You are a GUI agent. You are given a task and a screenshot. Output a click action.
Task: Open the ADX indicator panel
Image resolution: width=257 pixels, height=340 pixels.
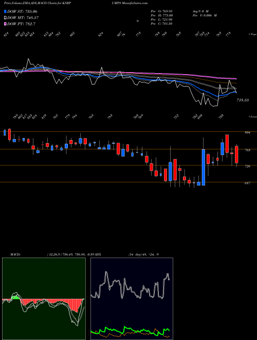click(132, 299)
